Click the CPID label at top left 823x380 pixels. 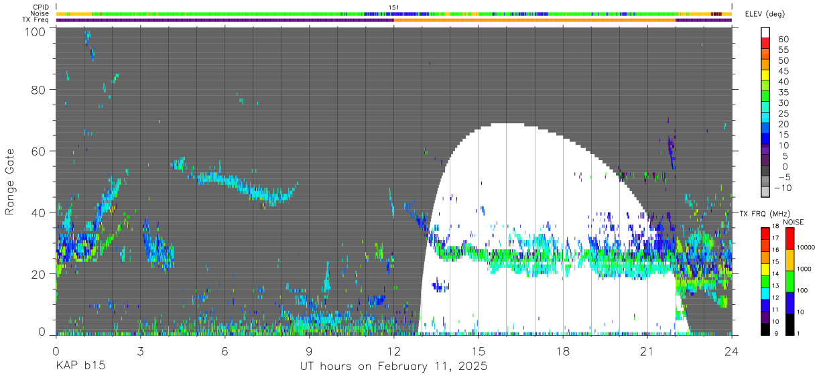point(40,7)
